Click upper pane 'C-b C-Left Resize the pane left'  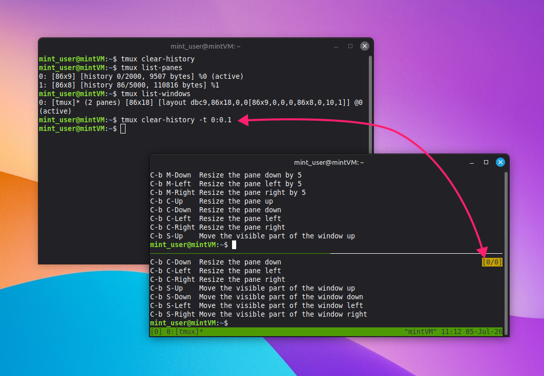point(216,218)
